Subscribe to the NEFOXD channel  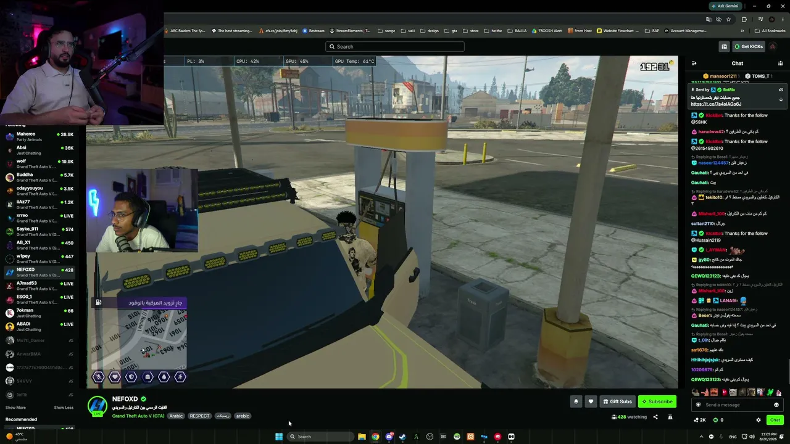[x=657, y=401]
